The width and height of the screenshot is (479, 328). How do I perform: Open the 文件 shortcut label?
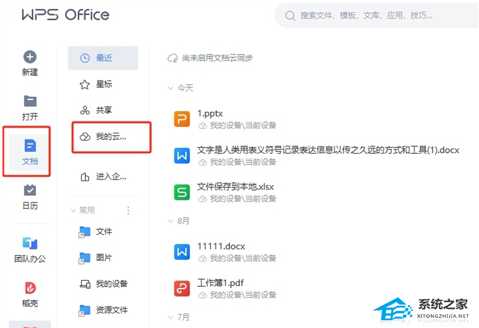104,232
